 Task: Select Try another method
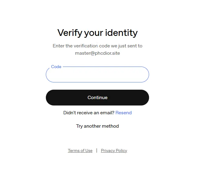point(97,126)
